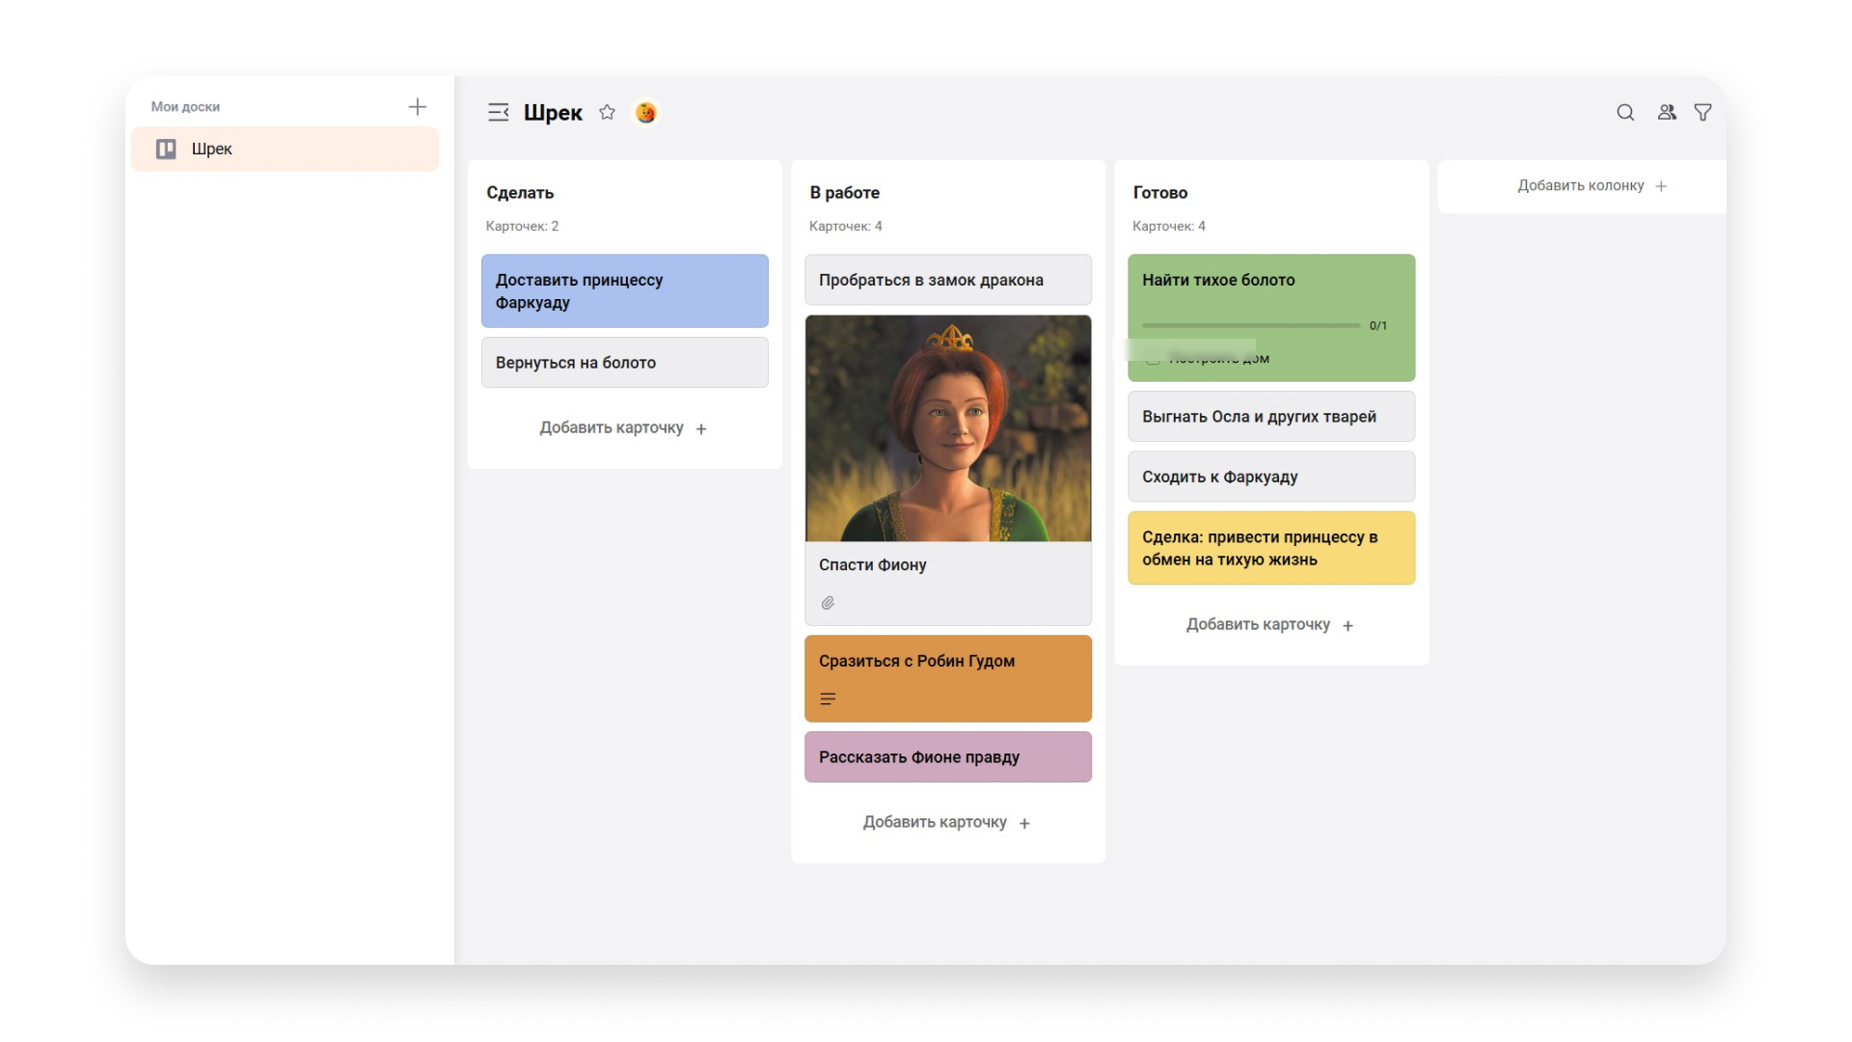Click the attachment paperclip on Спасти Фиону card

[828, 603]
